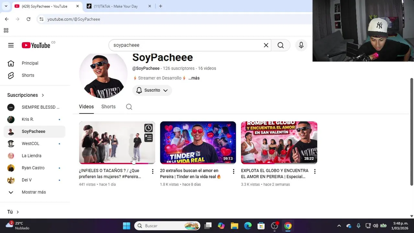Open Kris R. subscription channel

tap(35, 119)
